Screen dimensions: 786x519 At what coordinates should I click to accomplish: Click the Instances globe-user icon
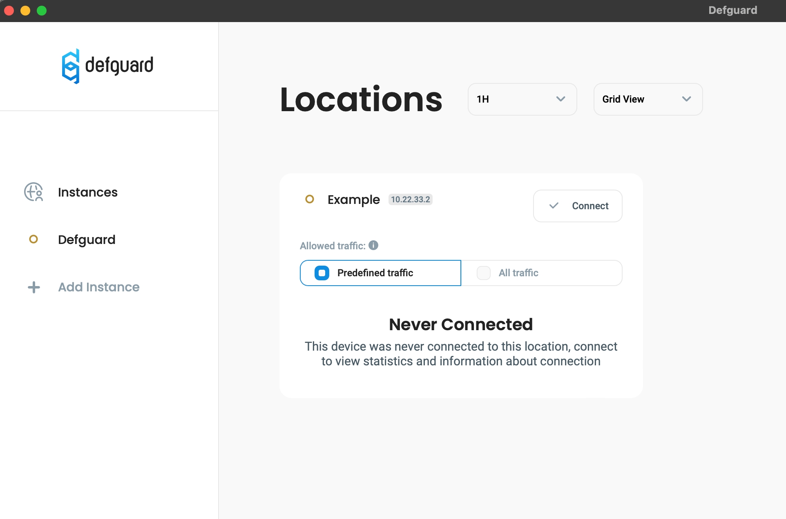(x=33, y=192)
